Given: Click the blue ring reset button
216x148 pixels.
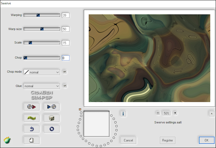Looking at the screenshot, I should [x=51, y=129].
